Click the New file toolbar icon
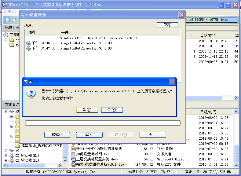 pyautogui.click(x=8, y=20)
